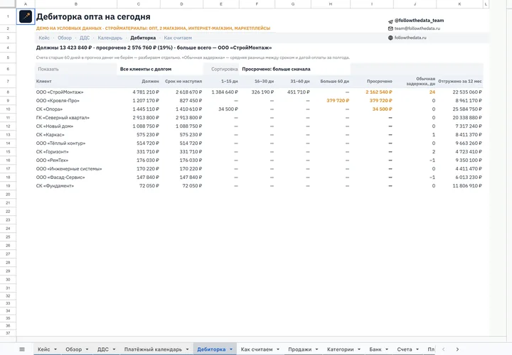Follow the Кейс link in row 3 navigation
This screenshot has width=512, height=355.
tap(44, 38)
